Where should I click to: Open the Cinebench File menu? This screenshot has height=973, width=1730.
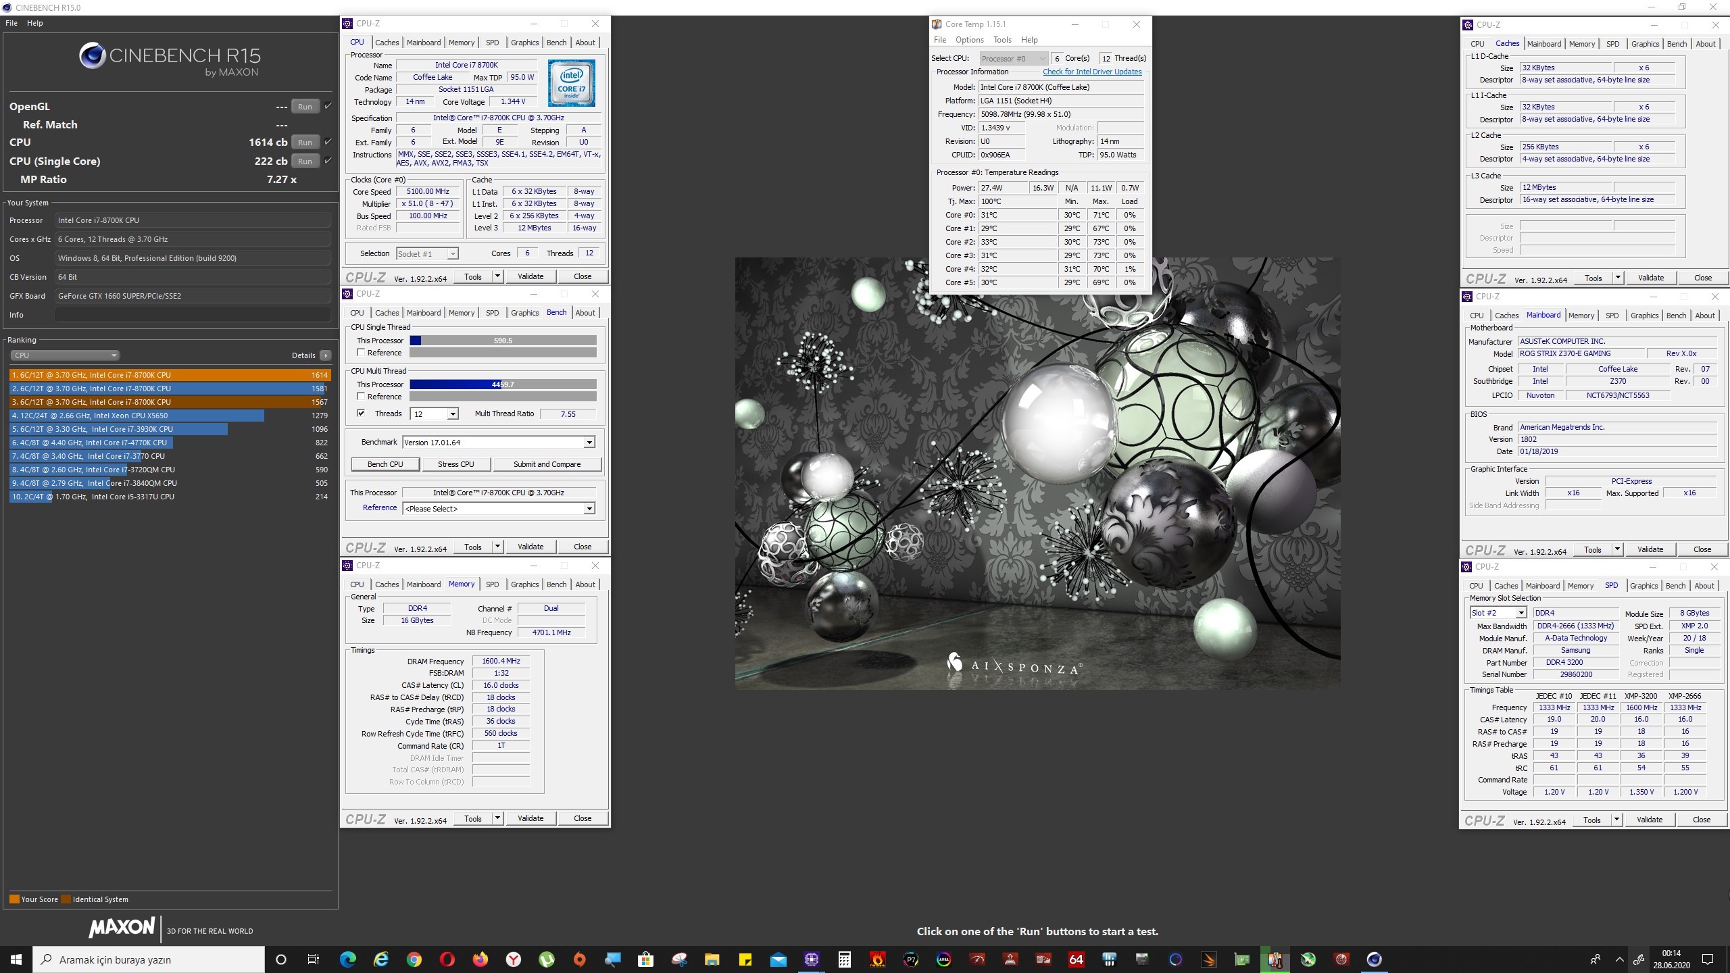(11, 23)
